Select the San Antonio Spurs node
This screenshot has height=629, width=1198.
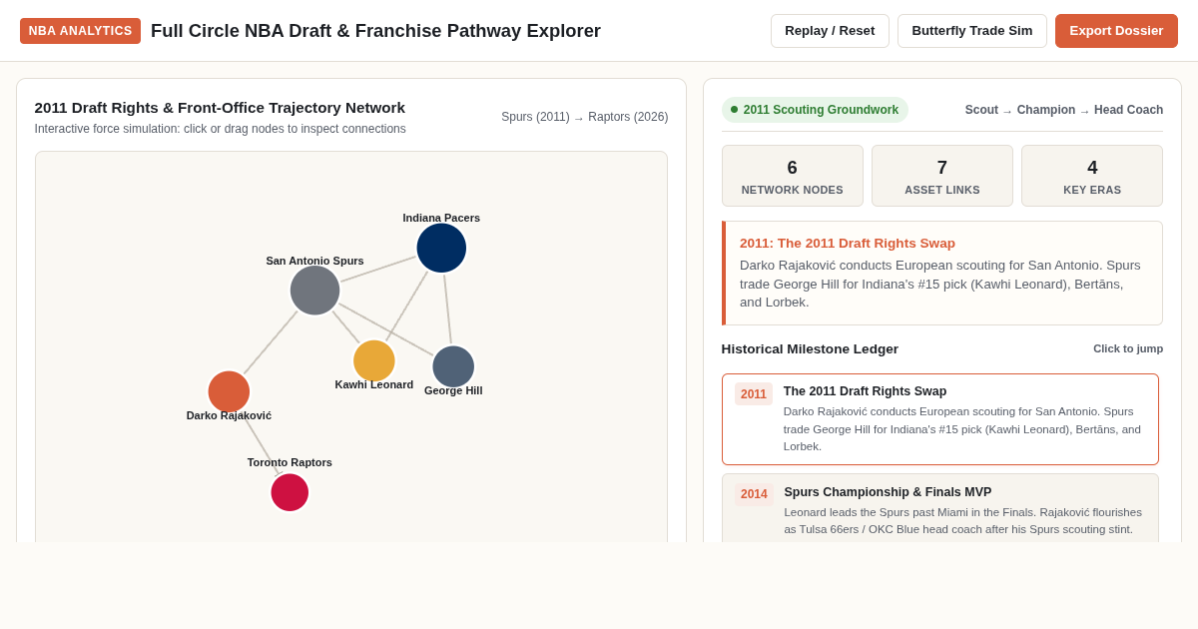coord(314,291)
